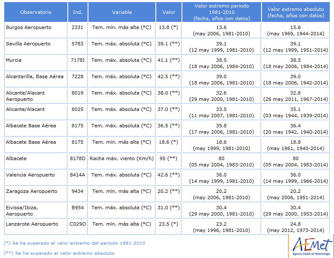334x258 pixels.
Task: Click the cell with may 1969, 1944-2014
Action: (x=296, y=30)
